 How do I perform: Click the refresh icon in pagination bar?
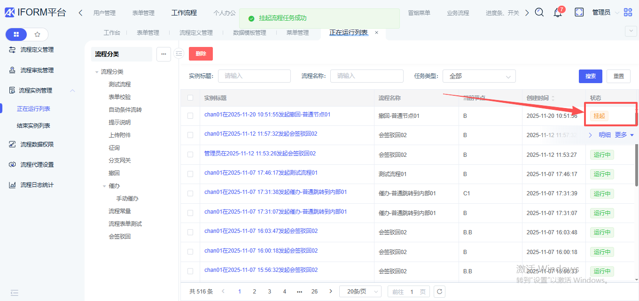point(439,292)
